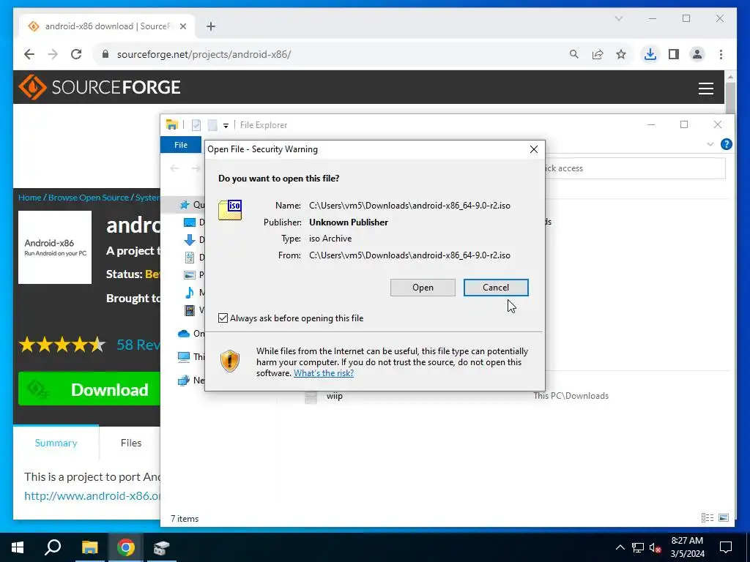Viewport: 750px width, 562px height.
Task: Select the Quick access star icon
Action: (x=185, y=205)
